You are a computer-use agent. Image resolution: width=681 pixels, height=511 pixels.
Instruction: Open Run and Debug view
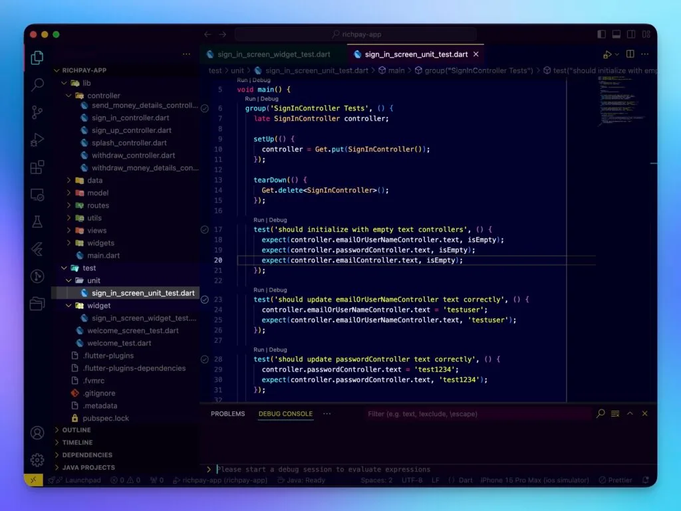[37, 140]
